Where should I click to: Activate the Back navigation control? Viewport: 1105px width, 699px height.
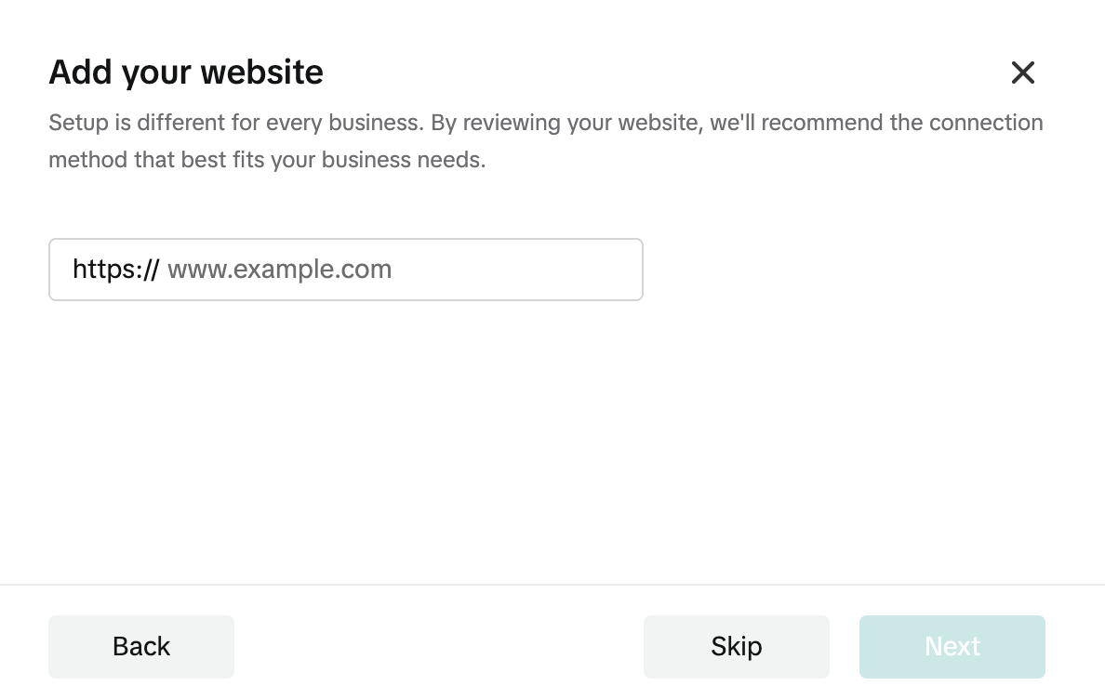point(140,646)
